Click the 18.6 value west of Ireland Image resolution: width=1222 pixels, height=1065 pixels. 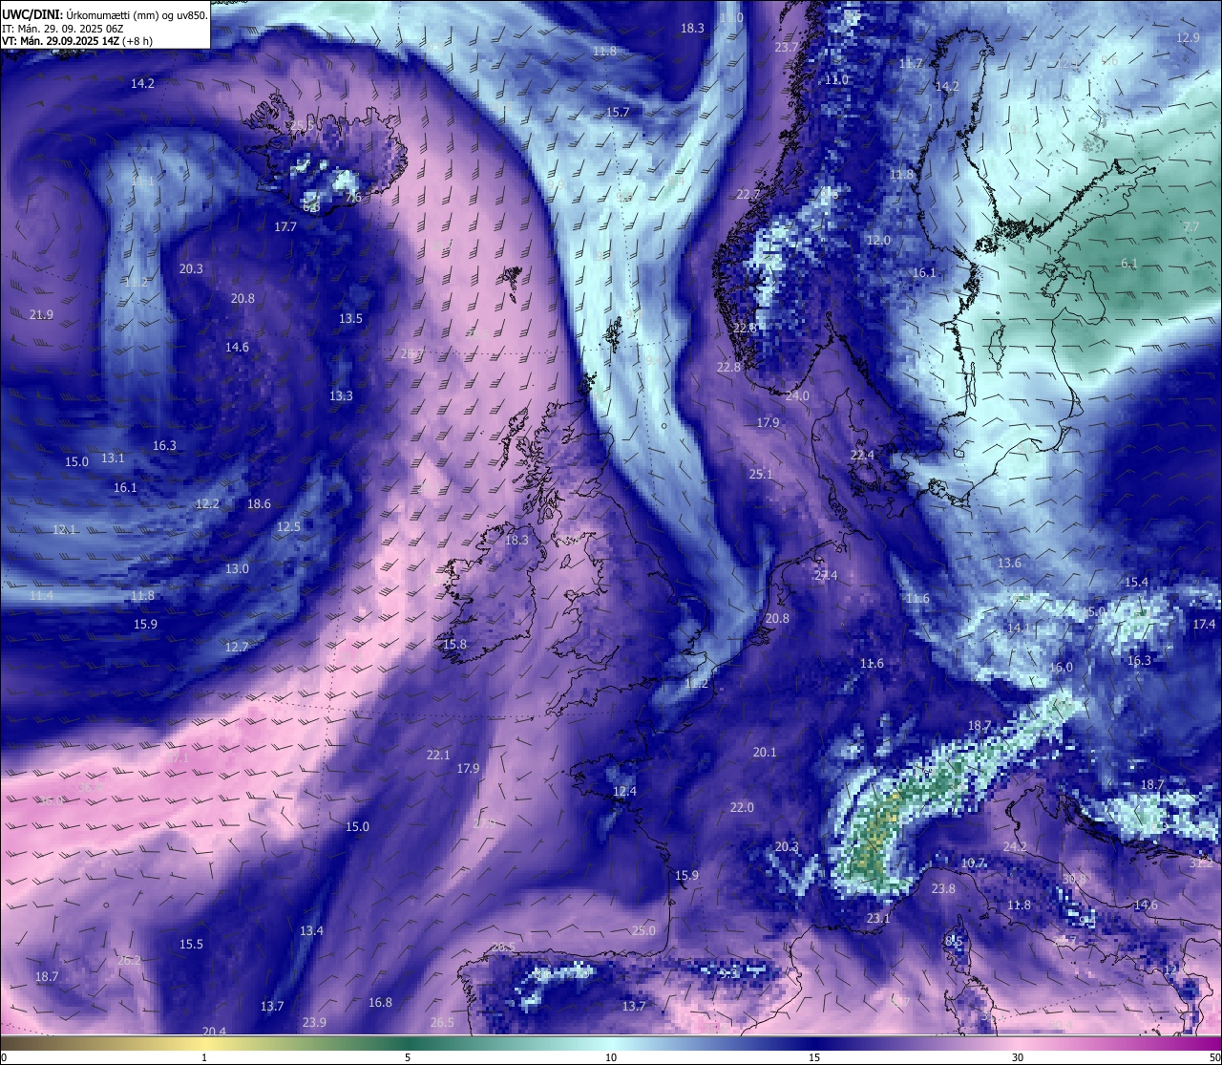click(x=259, y=504)
